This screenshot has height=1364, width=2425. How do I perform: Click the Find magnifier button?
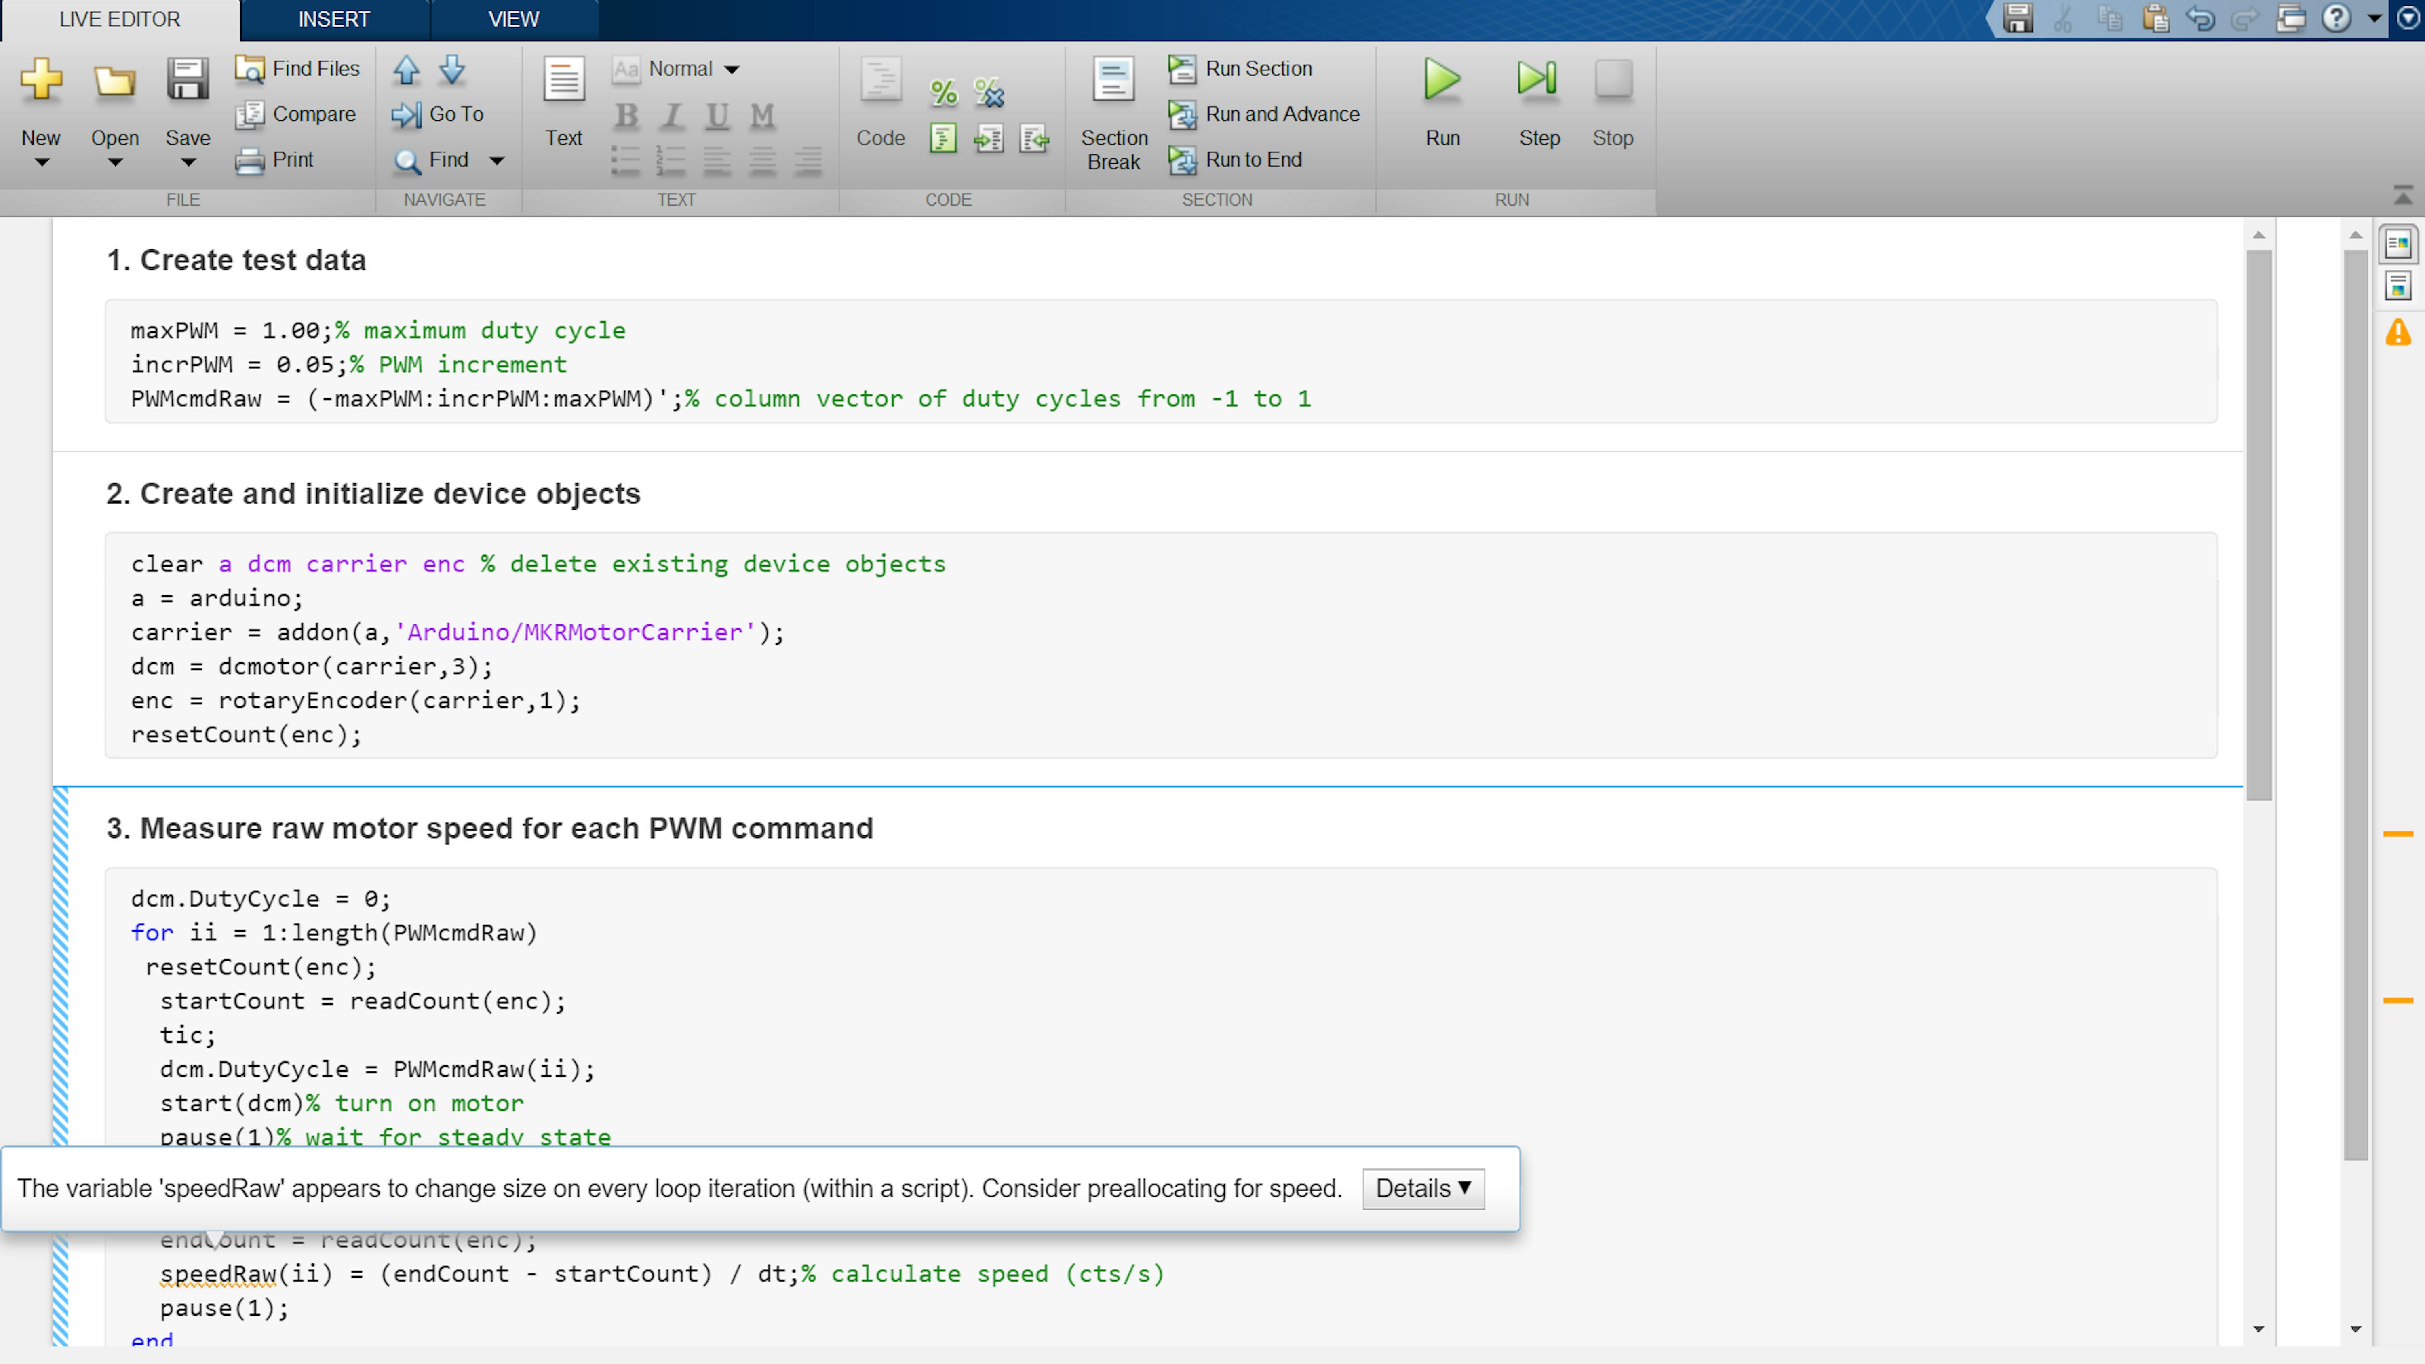(x=431, y=160)
